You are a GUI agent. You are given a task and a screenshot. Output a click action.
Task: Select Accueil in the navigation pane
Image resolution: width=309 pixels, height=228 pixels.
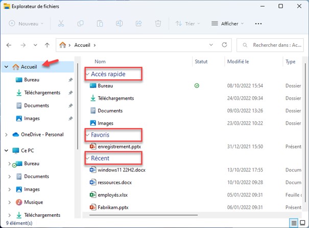tap(29, 67)
